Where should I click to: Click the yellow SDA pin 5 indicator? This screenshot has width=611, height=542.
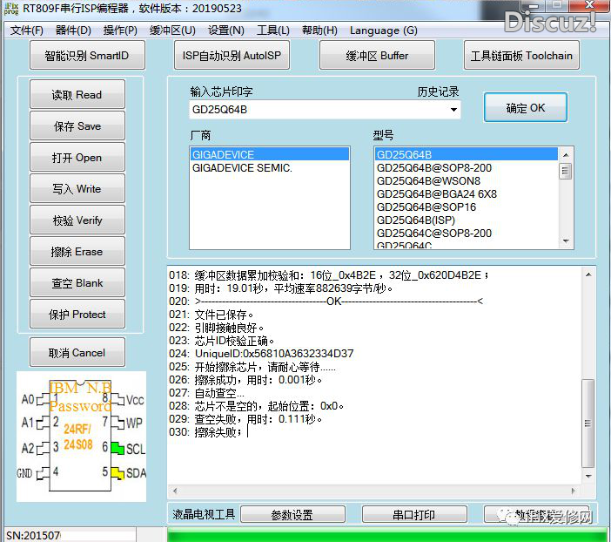click(117, 473)
